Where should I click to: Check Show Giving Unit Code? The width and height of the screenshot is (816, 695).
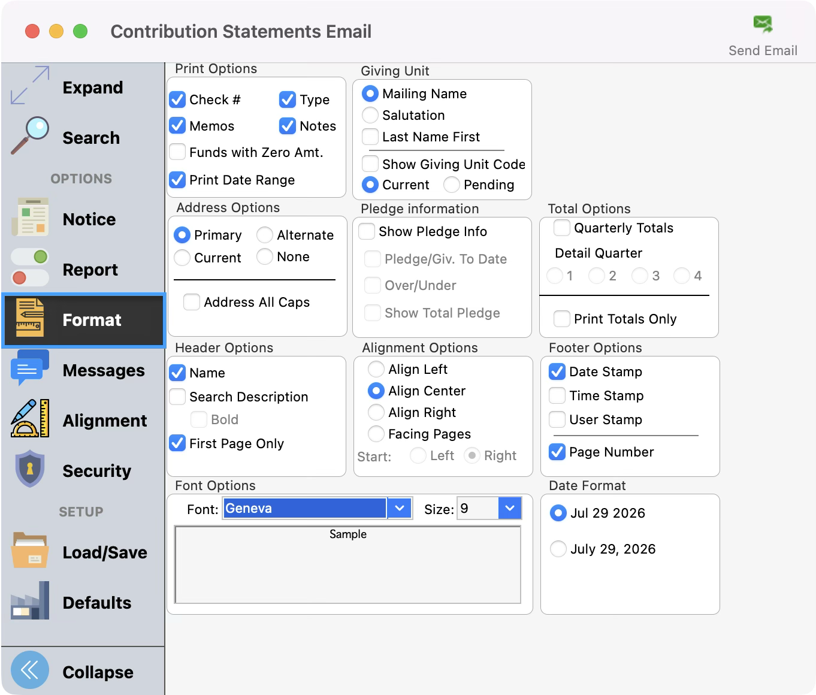click(370, 164)
